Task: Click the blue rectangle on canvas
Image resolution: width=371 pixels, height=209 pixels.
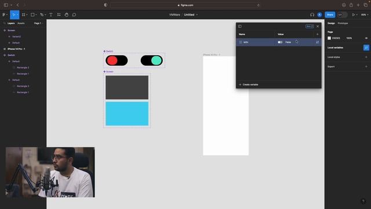Action: pos(127,114)
